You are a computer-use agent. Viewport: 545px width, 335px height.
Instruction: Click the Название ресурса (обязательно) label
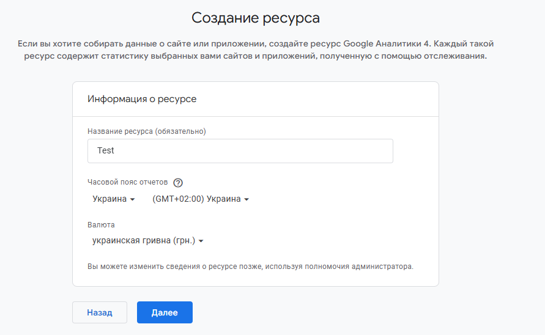pos(147,131)
